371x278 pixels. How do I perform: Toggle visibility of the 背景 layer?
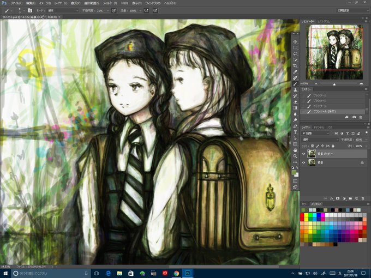303,162
